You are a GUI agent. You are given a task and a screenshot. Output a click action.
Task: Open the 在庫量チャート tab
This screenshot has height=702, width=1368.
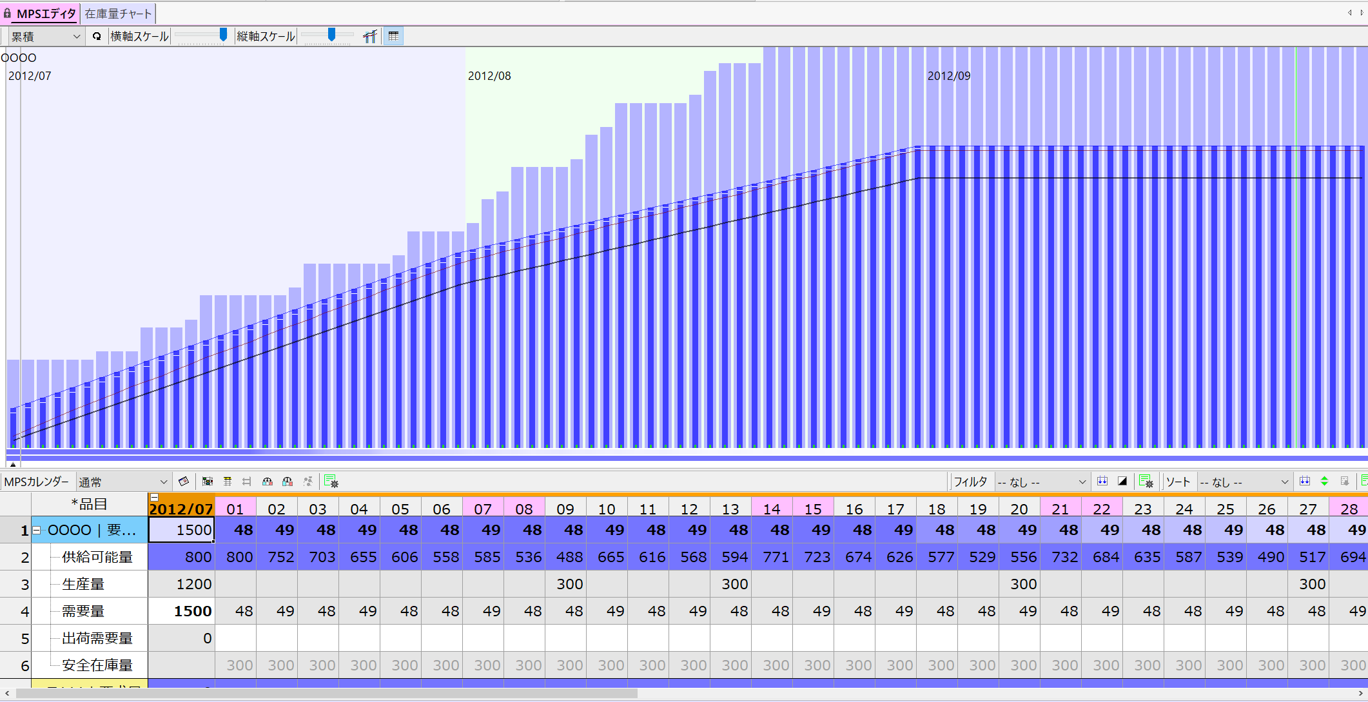(118, 13)
